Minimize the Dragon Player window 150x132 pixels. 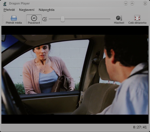click(x=126, y=4)
